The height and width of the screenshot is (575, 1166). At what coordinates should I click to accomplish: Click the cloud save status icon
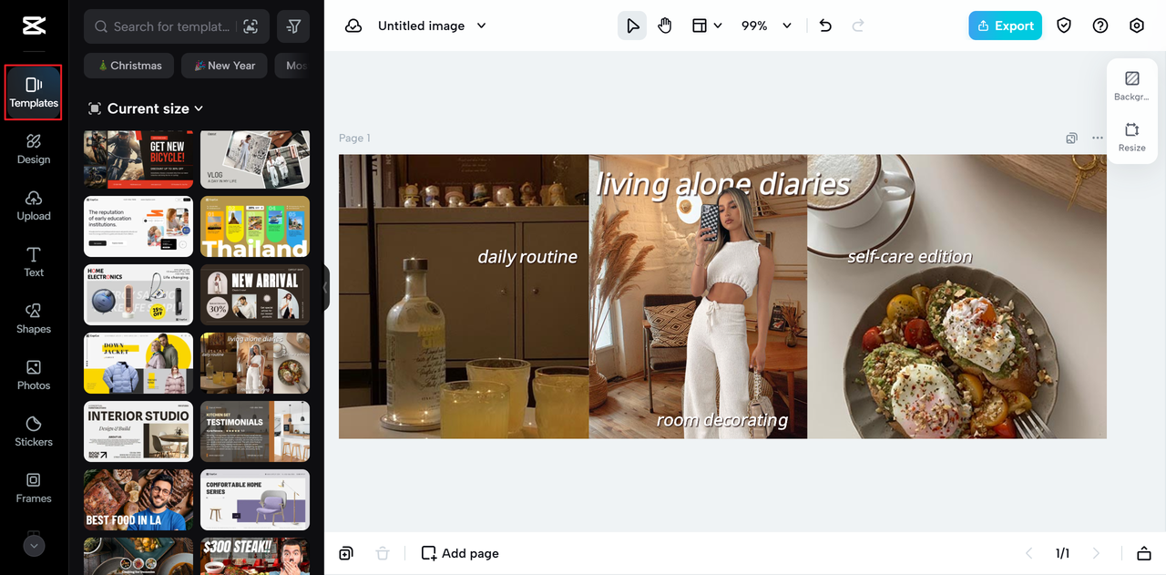[353, 26]
